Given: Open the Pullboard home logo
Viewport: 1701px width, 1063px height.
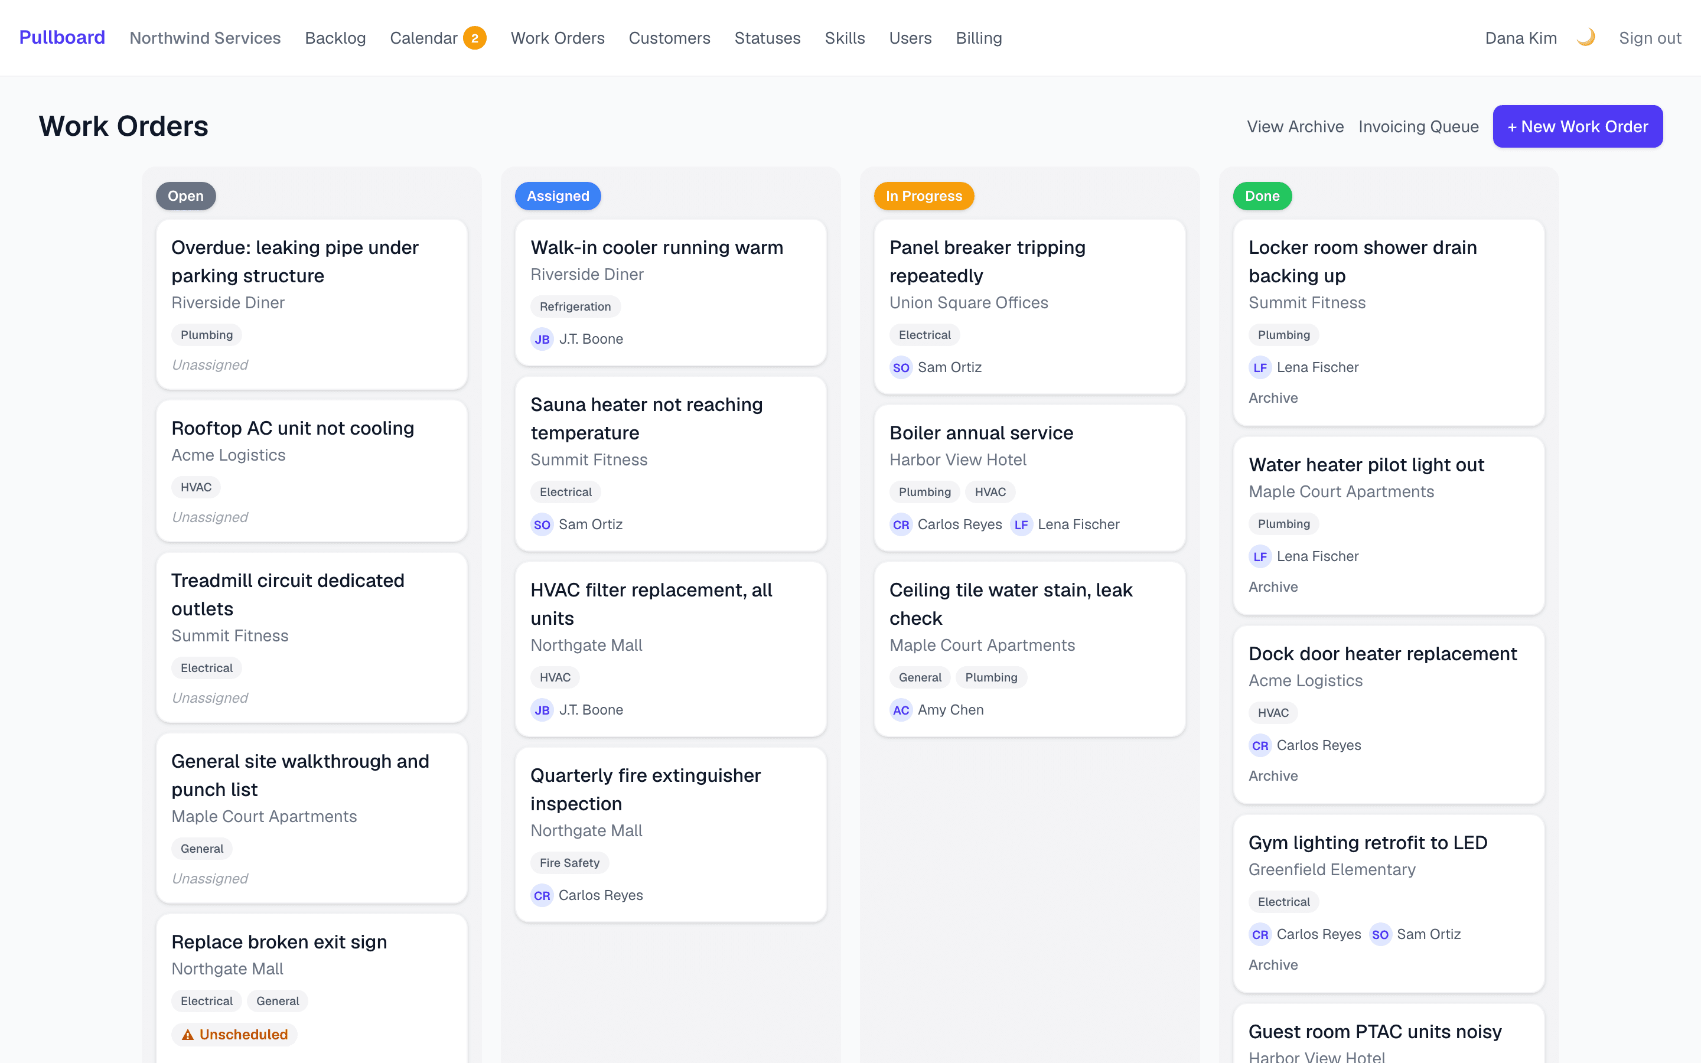Looking at the screenshot, I should 62,37.
